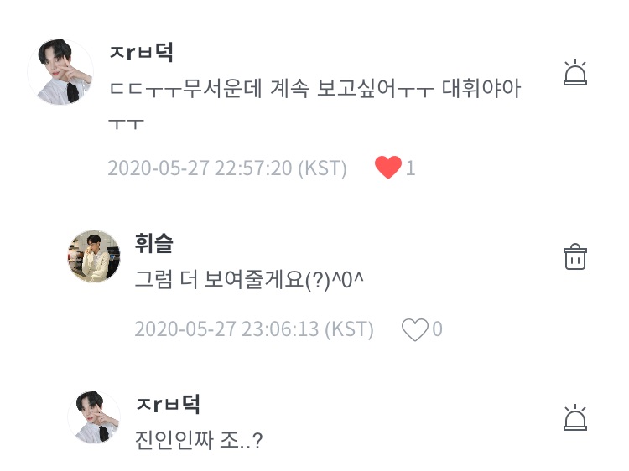Click the (KST) label after 23:06:13
The width and height of the screenshot is (629, 471).
pos(347,329)
